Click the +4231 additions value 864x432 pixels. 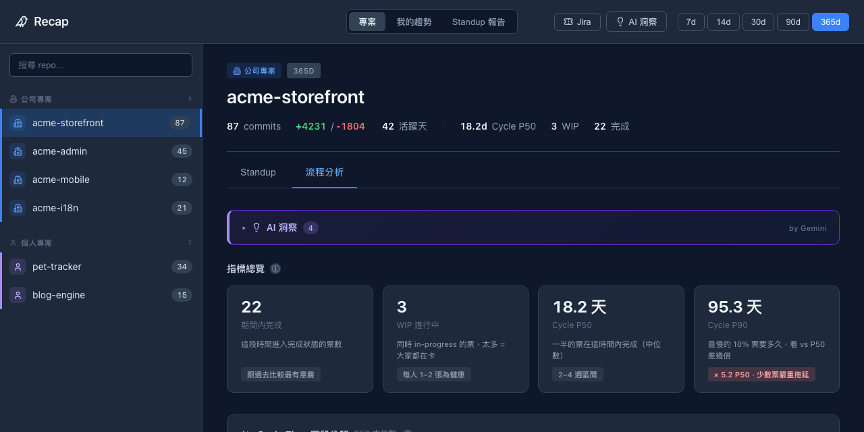(310, 126)
